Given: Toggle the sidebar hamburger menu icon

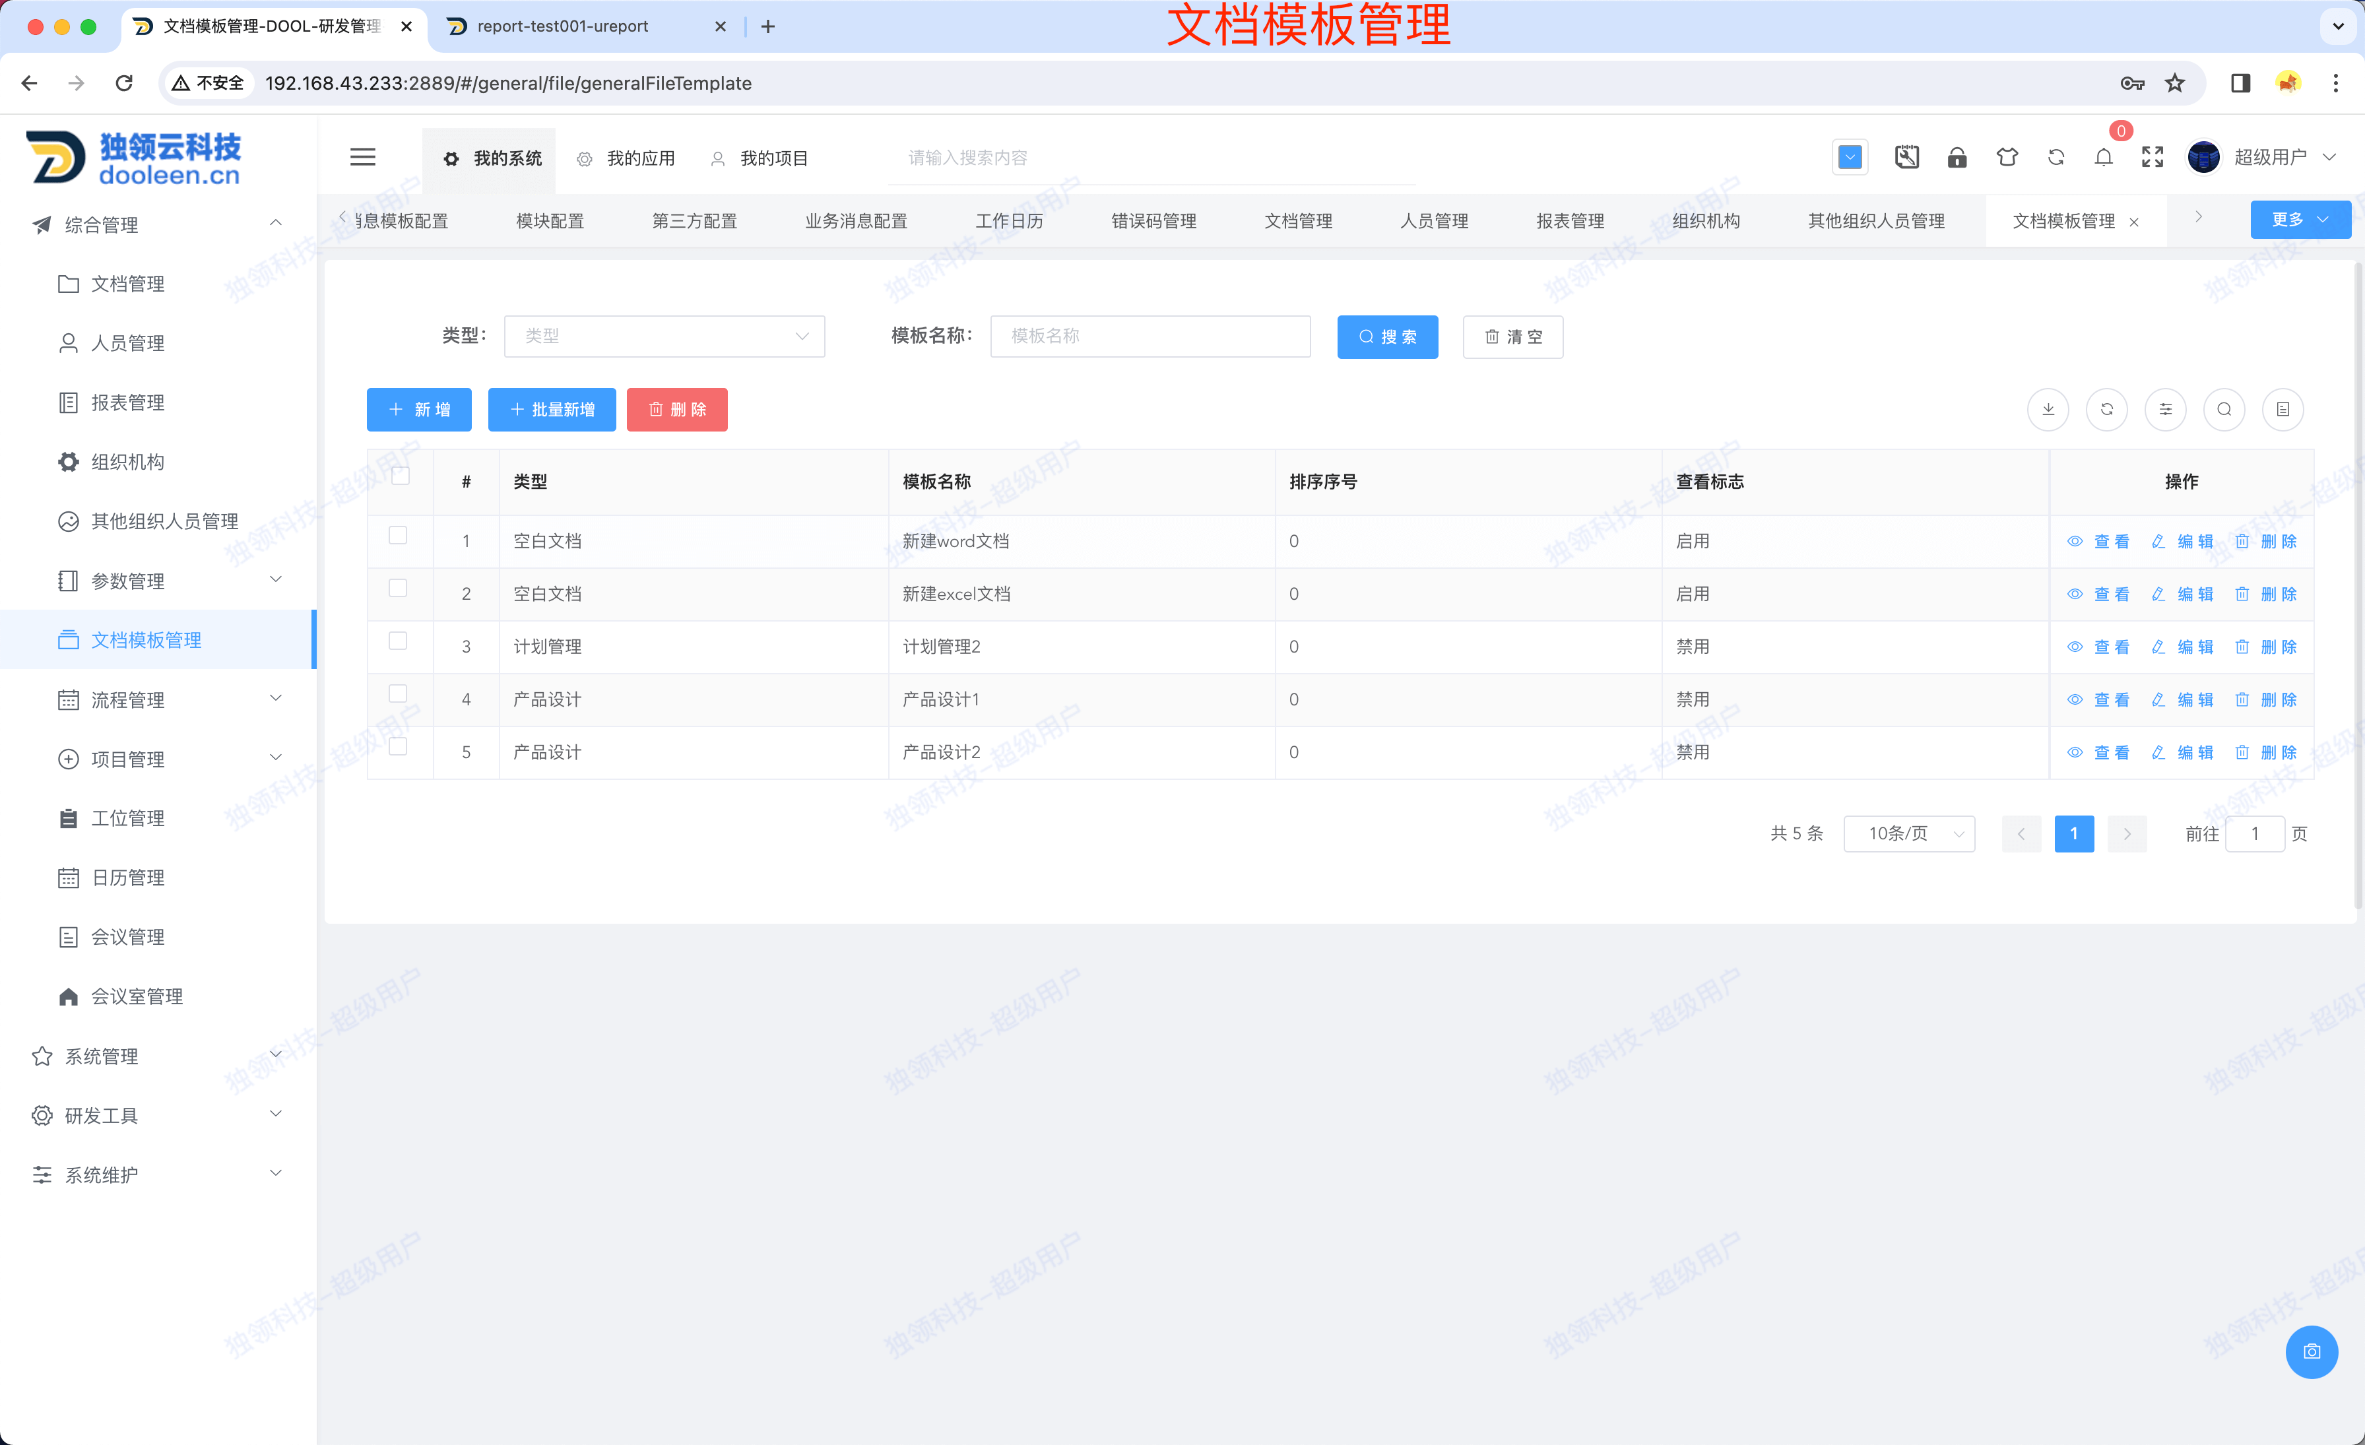Looking at the screenshot, I should tap(363, 157).
